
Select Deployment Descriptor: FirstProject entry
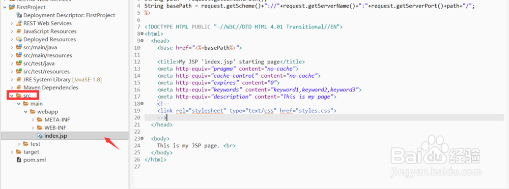coord(69,15)
